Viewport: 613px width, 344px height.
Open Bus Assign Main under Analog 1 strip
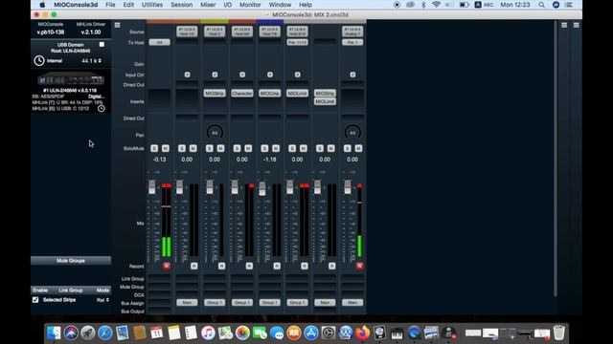(x=352, y=303)
